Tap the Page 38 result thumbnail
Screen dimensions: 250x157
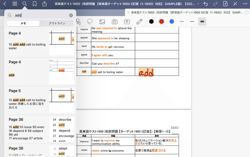pos(62,150)
